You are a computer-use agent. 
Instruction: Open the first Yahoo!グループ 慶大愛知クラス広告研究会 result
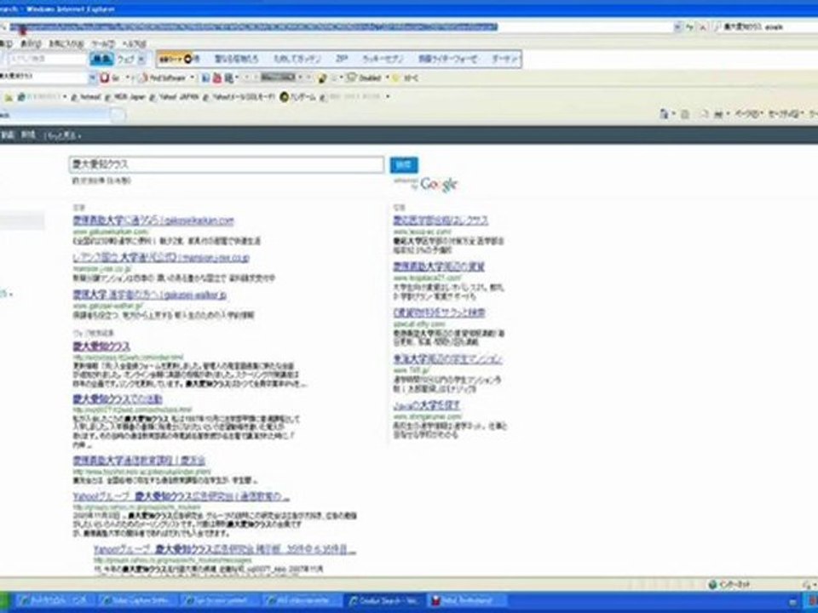(181, 496)
